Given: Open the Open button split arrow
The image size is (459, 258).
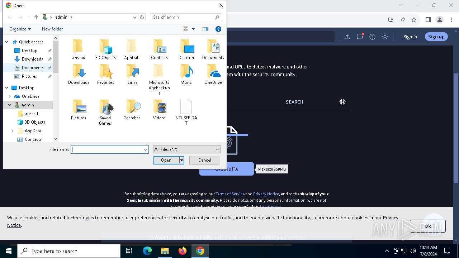Looking at the screenshot, I should point(181,160).
